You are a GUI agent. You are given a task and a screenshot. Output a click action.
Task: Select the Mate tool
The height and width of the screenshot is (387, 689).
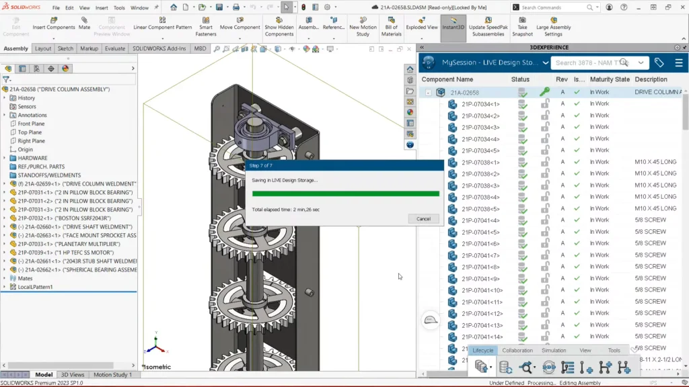(84, 19)
